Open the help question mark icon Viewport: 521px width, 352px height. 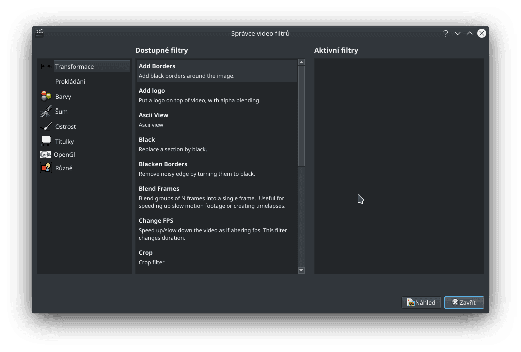[446, 33]
